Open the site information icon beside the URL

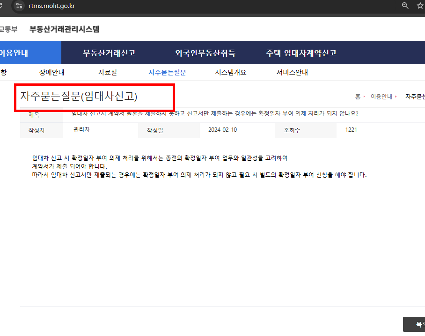[x=19, y=6]
